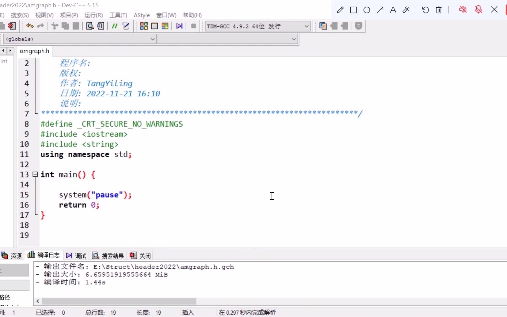
Task: Run program using the window icon
Action: coord(154,26)
